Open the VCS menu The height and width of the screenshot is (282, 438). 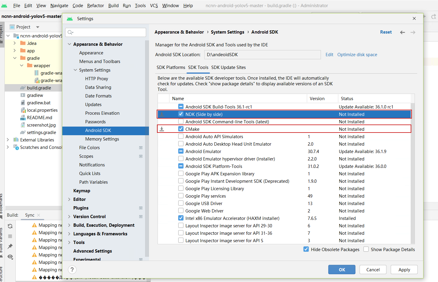[154, 6]
